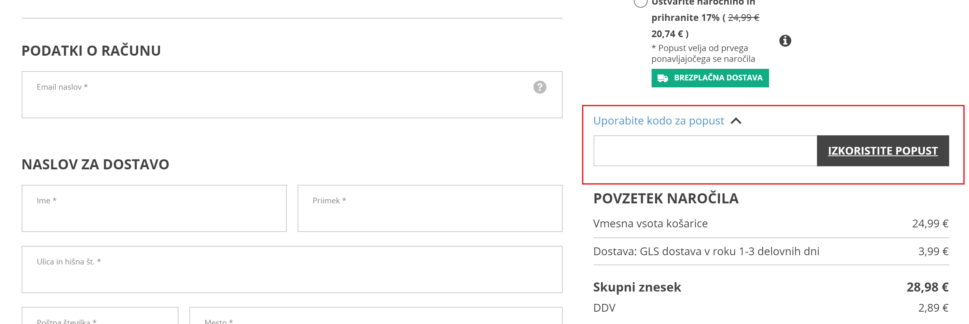
Task: Collapse the discount code chevron arrow
Action: click(x=736, y=121)
